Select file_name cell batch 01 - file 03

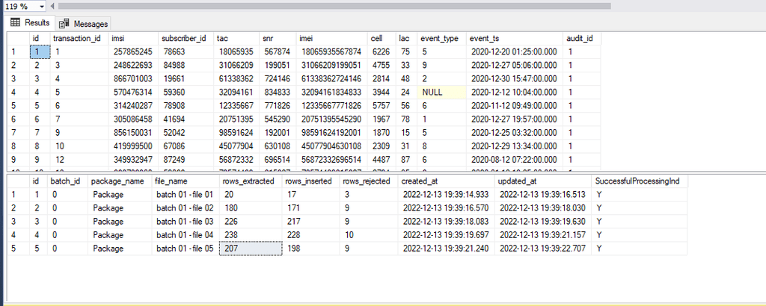coord(186,221)
